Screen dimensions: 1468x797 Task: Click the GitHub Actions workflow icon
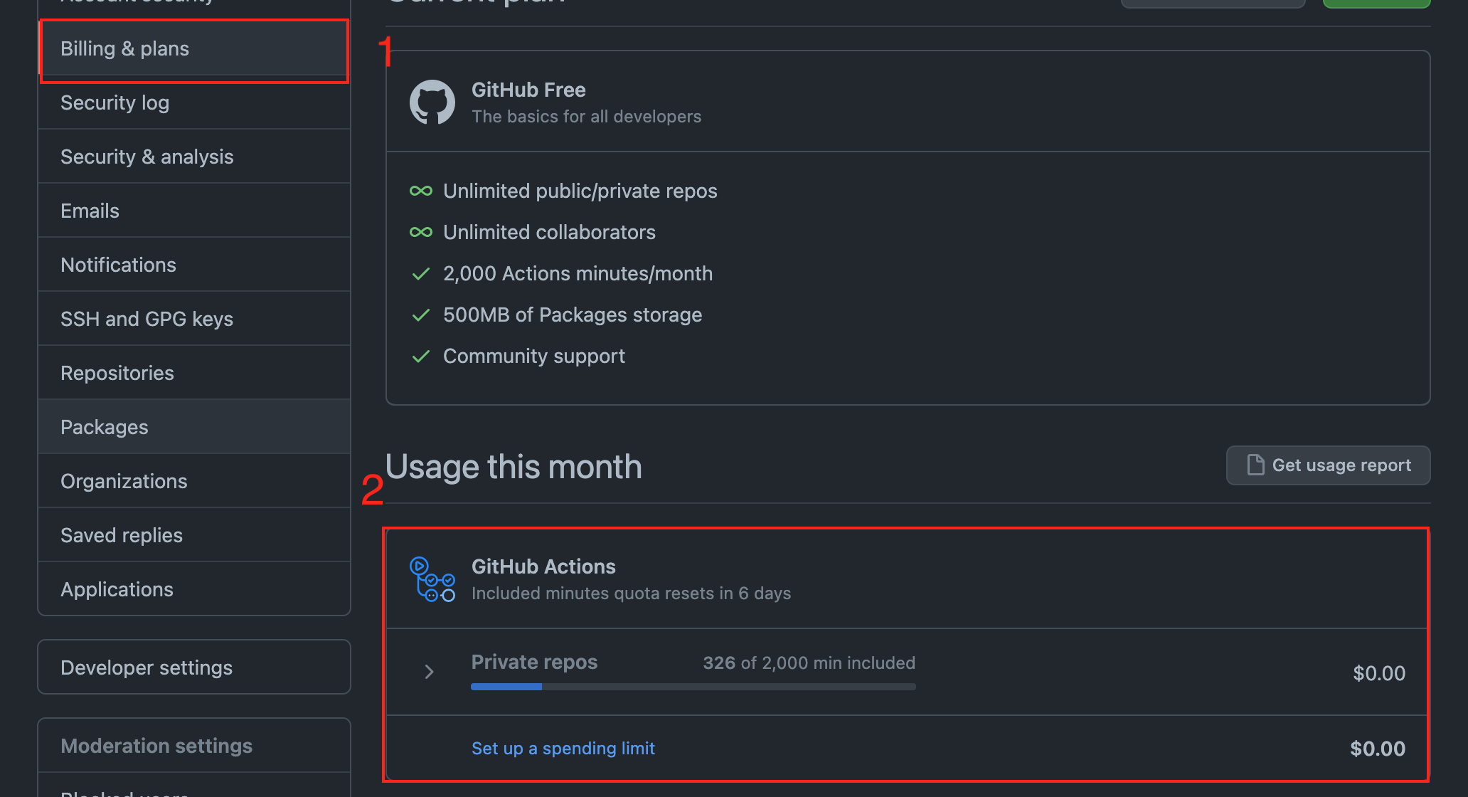pos(432,578)
